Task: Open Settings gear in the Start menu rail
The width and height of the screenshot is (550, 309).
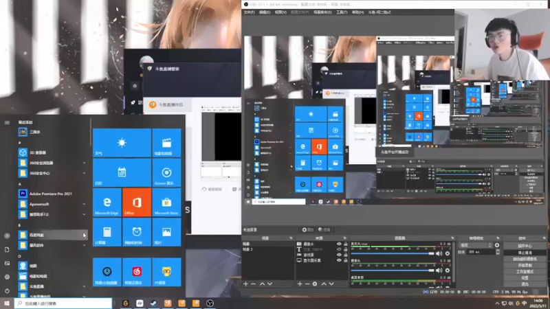Action: click(x=7, y=277)
